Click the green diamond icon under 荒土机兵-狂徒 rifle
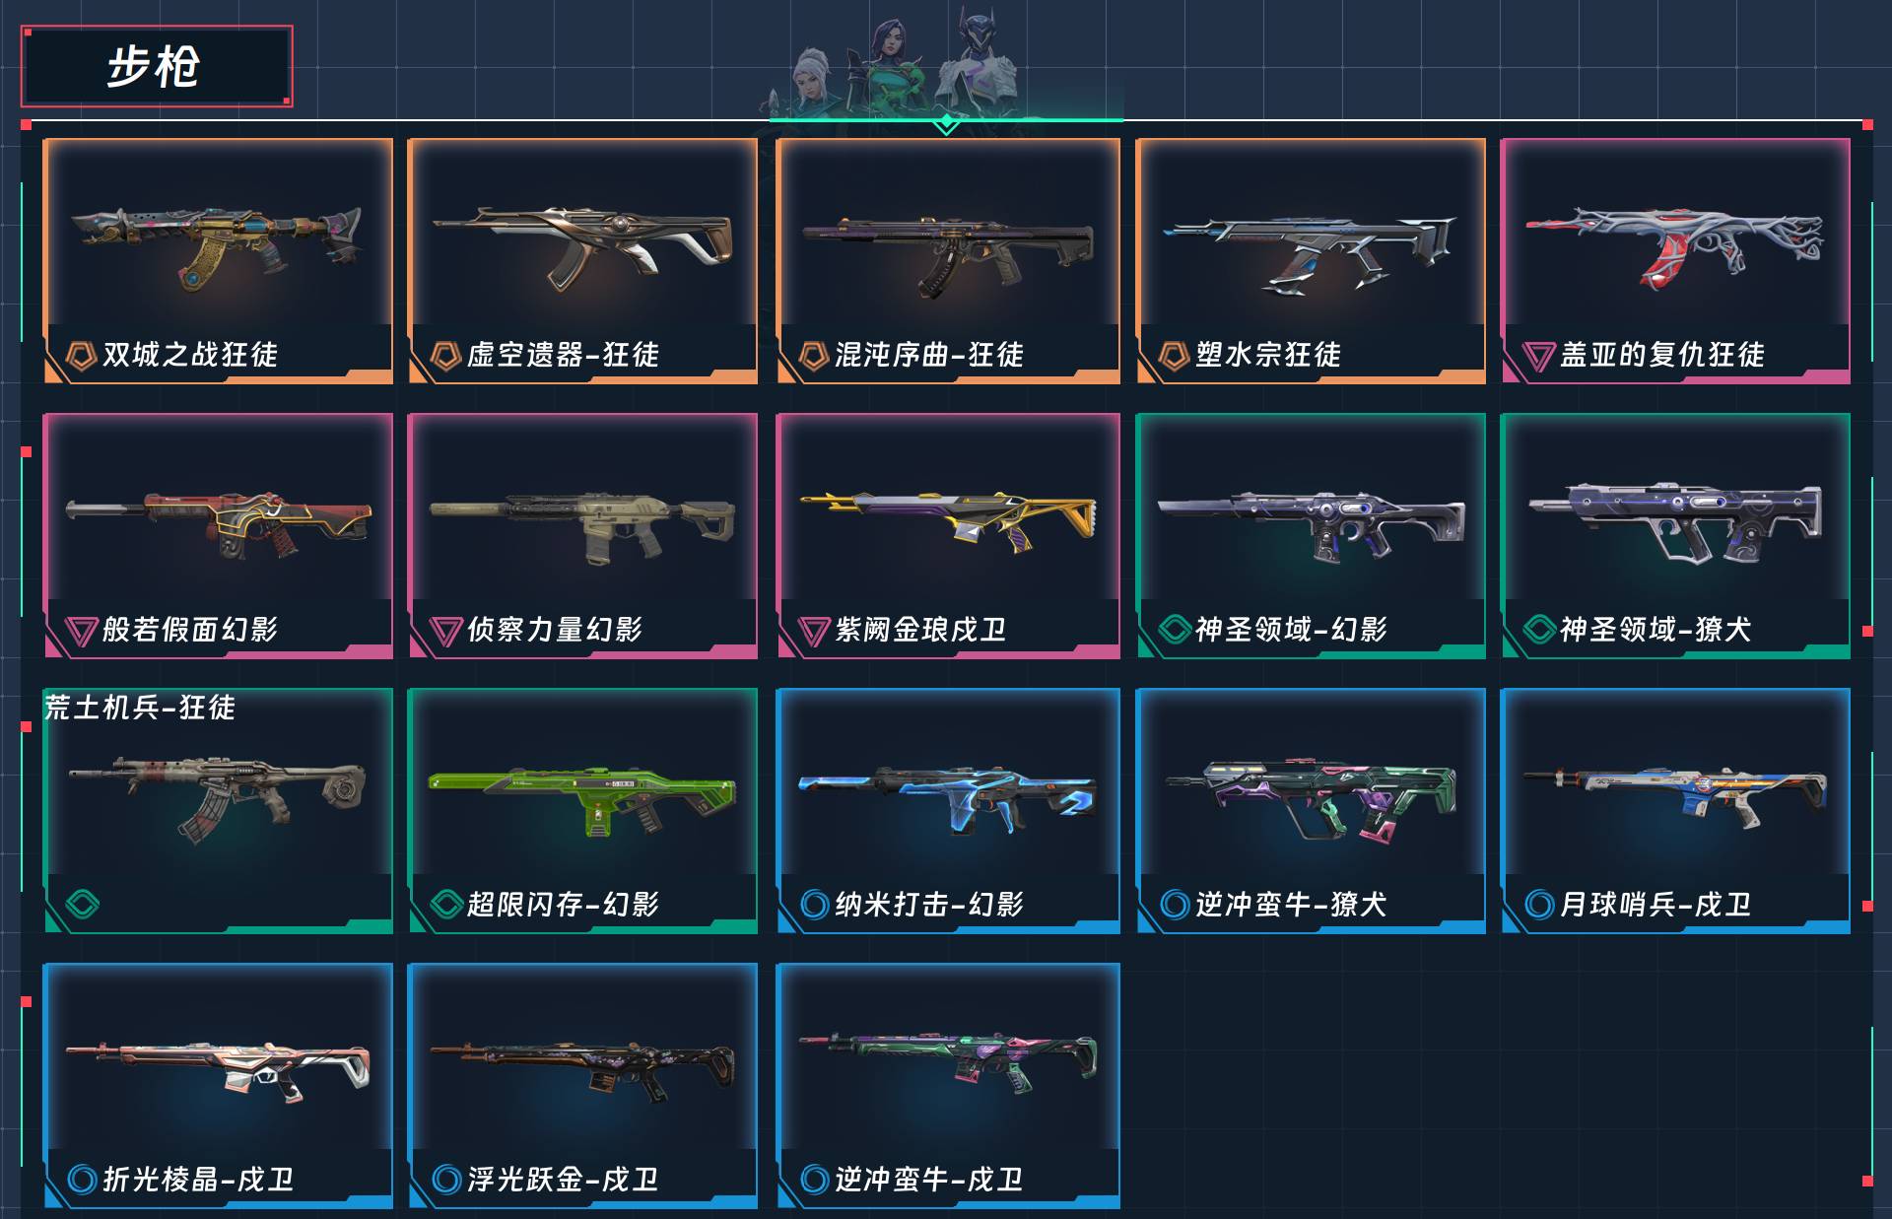The width and height of the screenshot is (1892, 1219). click(82, 904)
